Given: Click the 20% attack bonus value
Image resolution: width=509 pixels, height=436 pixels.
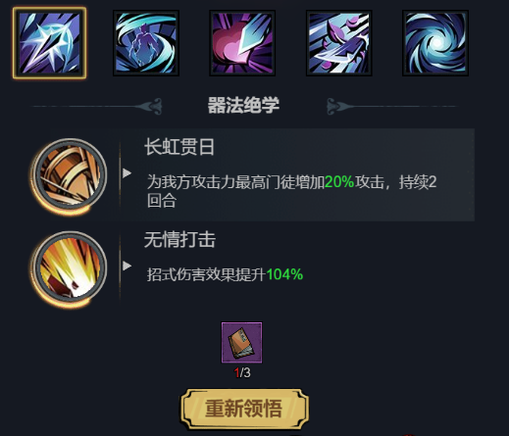Looking at the screenshot, I should point(339,181).
